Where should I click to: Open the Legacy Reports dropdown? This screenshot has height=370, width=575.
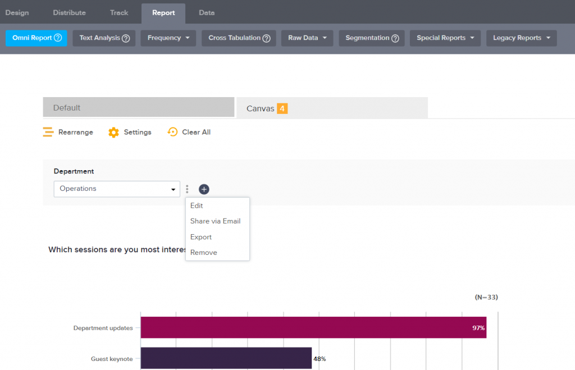(549, 39)
